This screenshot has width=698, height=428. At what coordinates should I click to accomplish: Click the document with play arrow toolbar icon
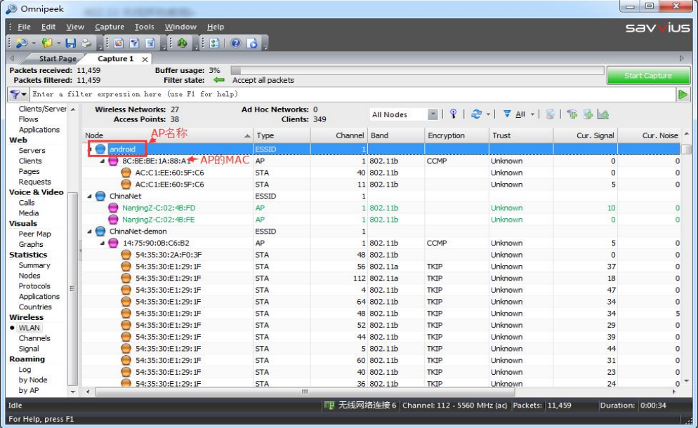coord(252,44)
